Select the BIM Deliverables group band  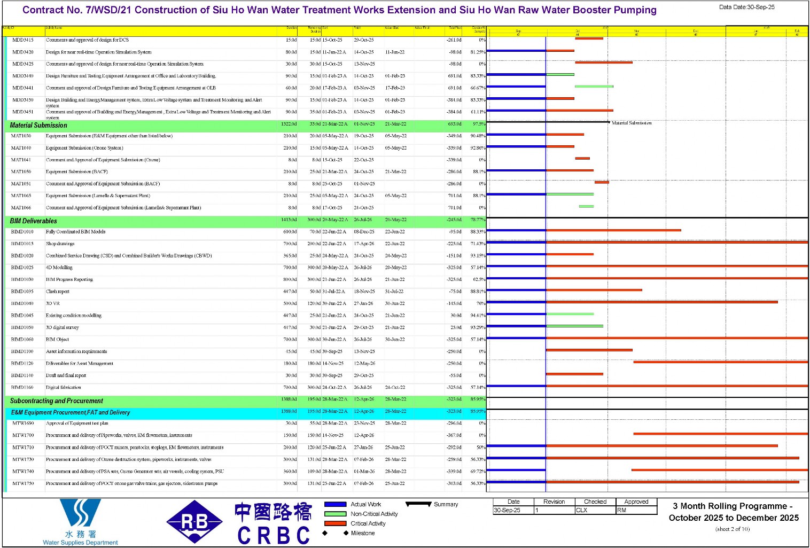click(245, 221)
